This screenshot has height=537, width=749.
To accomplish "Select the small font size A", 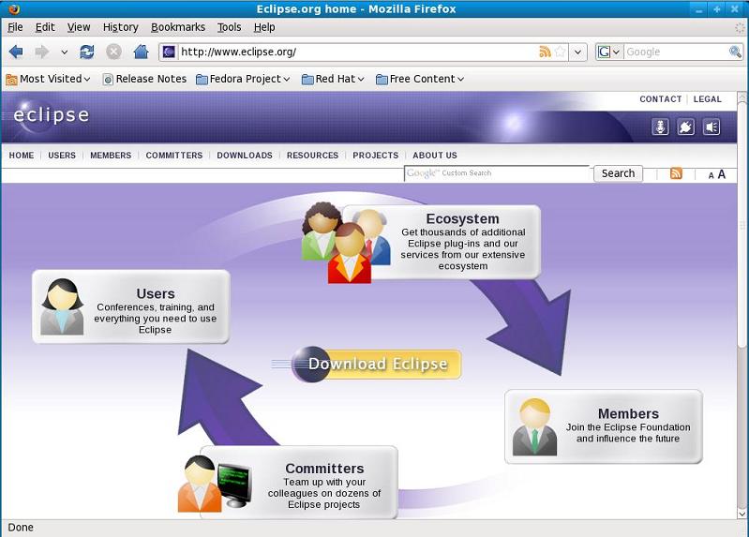I will 711,175.
